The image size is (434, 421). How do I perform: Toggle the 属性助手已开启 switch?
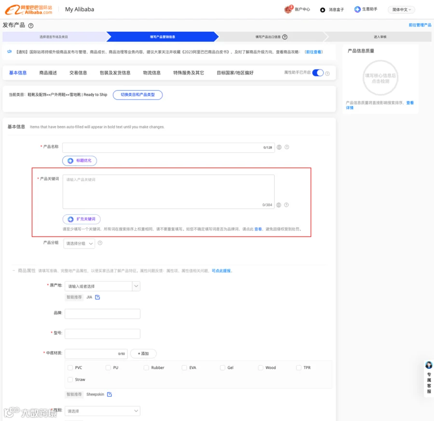318,73
